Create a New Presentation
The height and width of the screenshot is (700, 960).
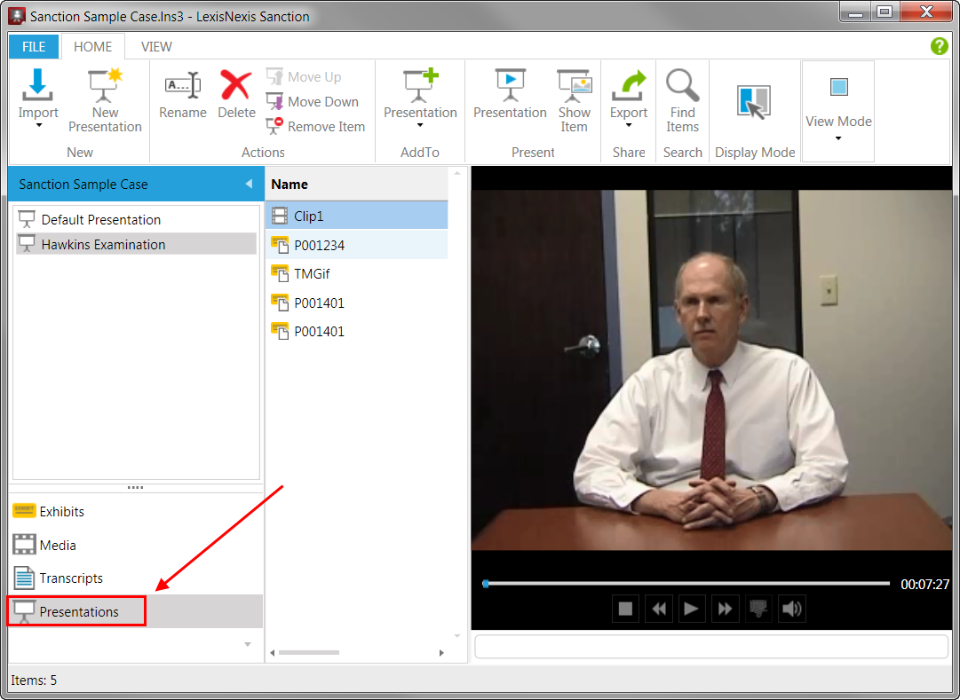click(105, 100)
